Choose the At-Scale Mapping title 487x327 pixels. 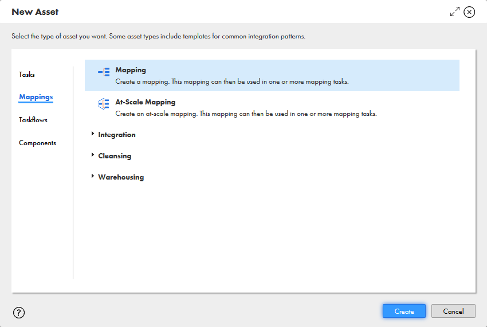coord(146,102)
